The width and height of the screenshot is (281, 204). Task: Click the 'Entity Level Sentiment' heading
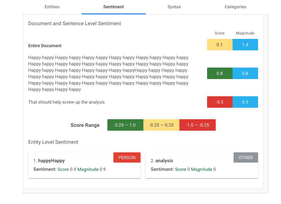(53, 142)
